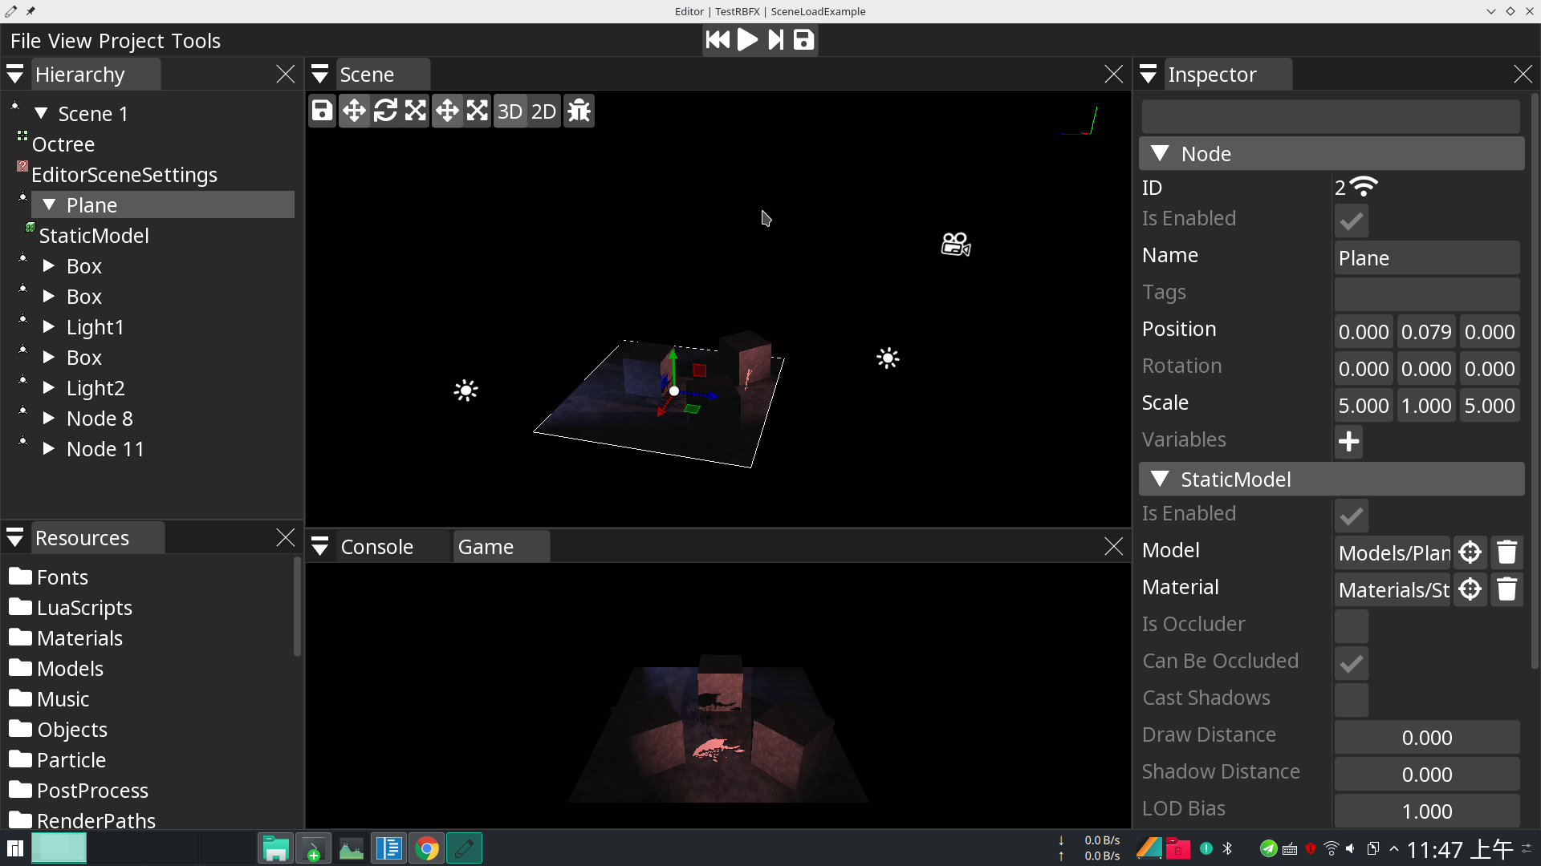Collapse the StaticModel component section
1541x866 pixels.
[x=1160, y=479]
